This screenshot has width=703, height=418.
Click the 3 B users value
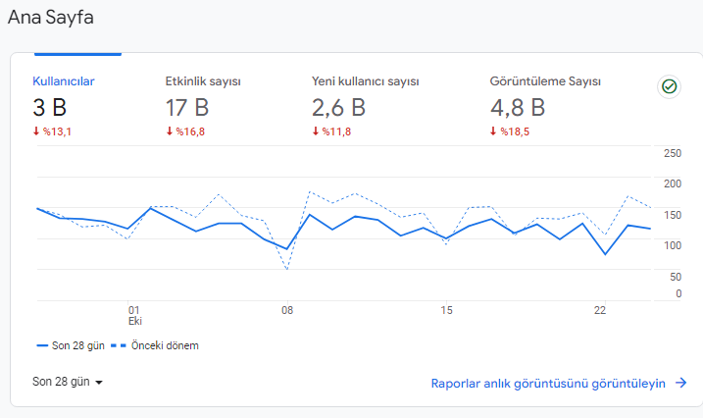click(50, 108)
